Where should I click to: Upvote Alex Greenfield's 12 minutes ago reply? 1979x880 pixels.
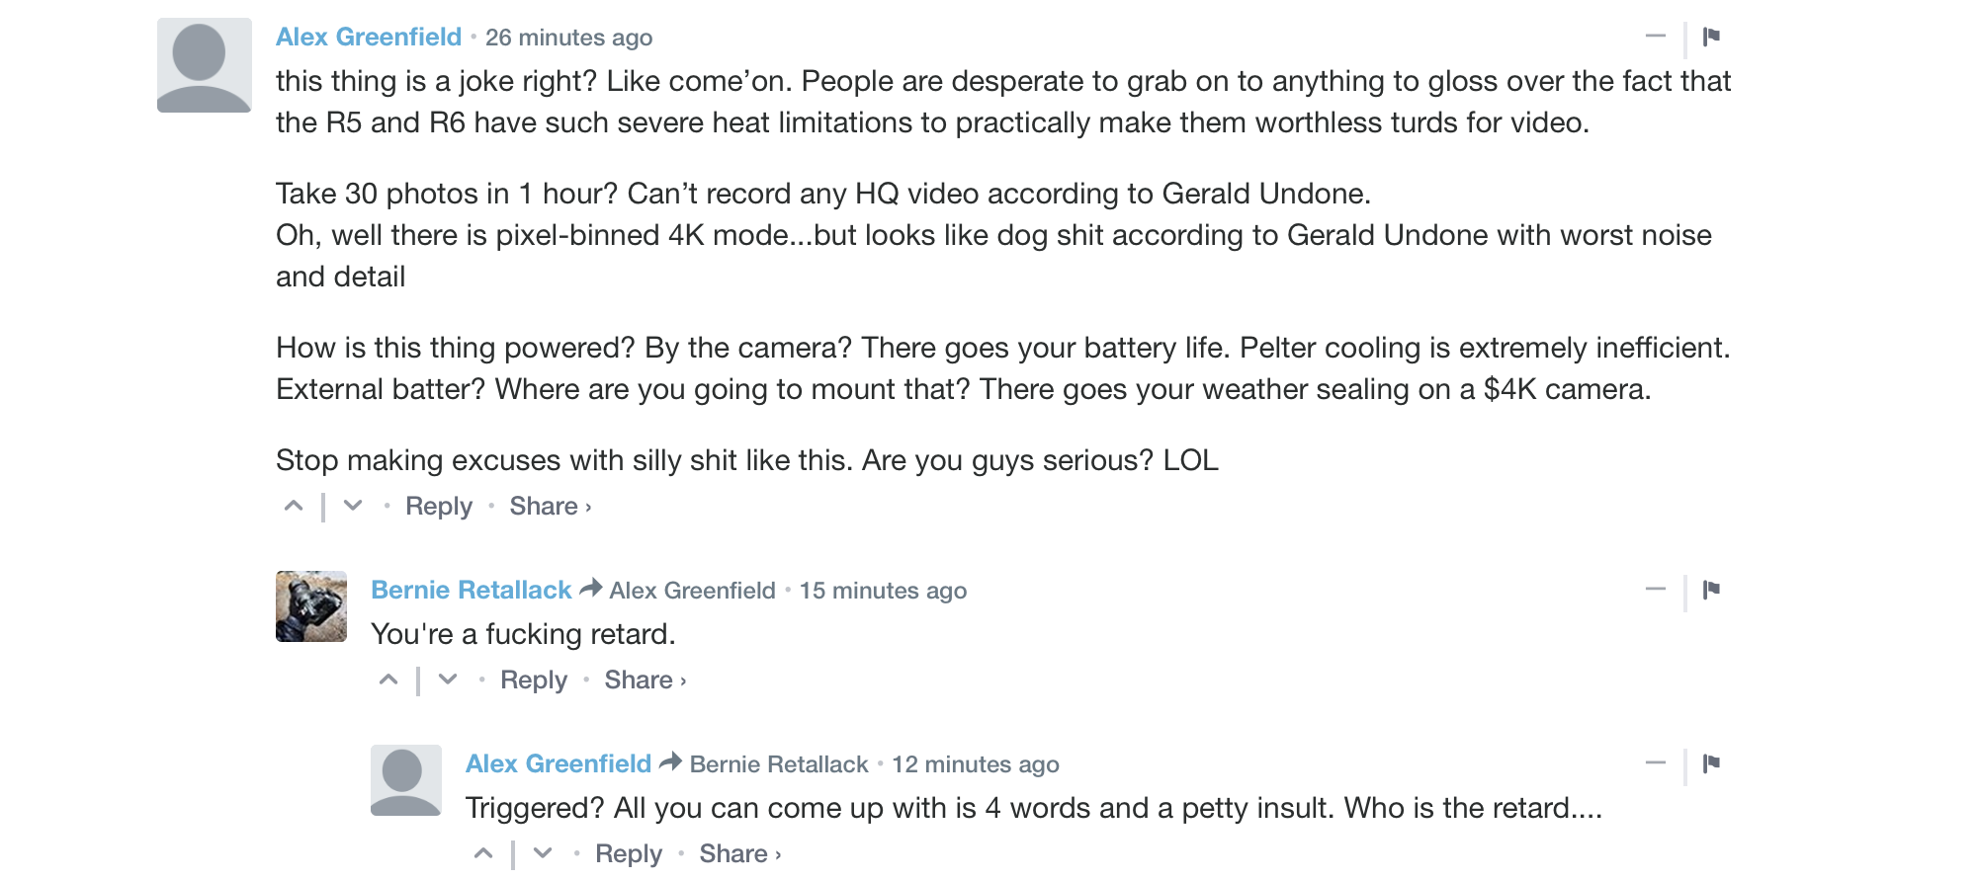[x=483, y=853]
